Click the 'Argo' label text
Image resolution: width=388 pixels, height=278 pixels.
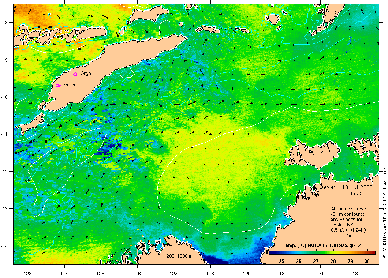coord(86,74)
